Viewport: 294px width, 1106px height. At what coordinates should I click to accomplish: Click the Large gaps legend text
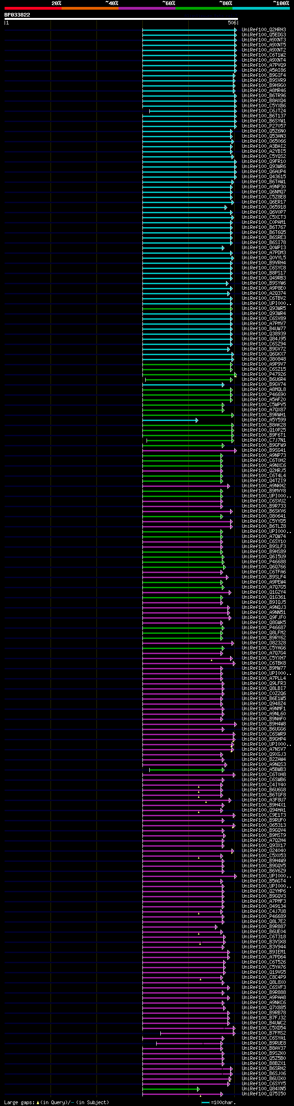(57, 1102)
